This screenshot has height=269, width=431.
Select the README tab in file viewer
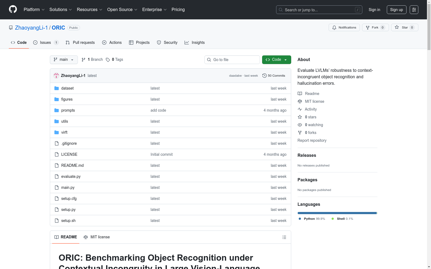[66, 237]
